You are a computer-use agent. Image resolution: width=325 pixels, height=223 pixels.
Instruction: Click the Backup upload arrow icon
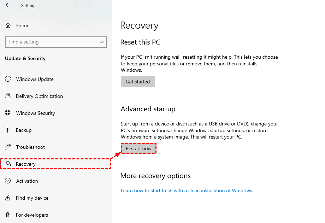tap(8, 130)
